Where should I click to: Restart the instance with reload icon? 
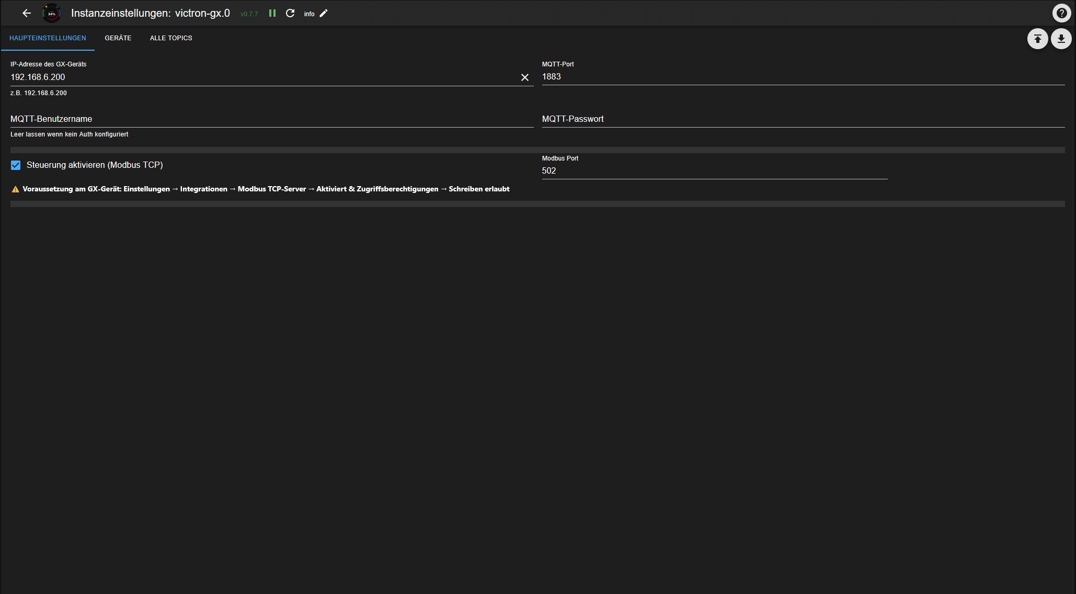290,13
